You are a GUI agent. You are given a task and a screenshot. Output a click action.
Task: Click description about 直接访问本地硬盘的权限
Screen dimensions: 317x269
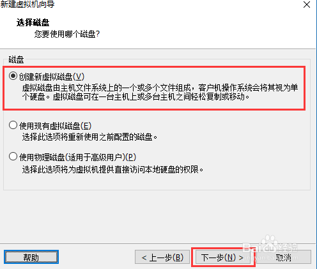coord(112,169)
